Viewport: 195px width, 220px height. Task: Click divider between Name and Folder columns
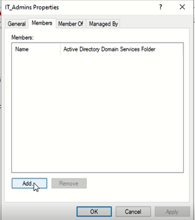click(61, 49)
